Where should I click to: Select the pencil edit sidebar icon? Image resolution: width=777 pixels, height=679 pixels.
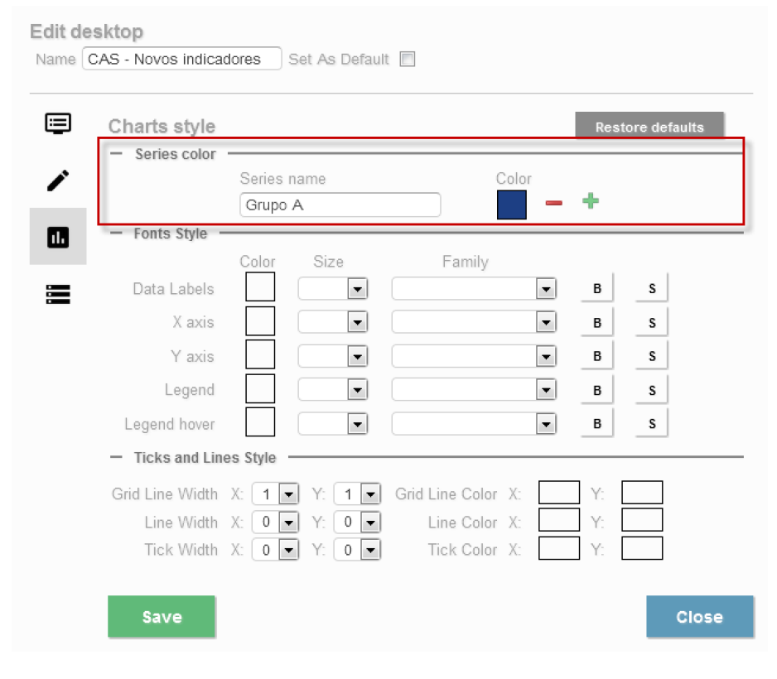click(x=58, y=180)
